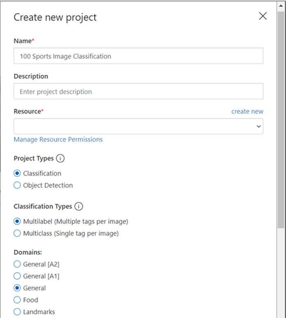Screen dimensions: 286x318
Task: Select the Landmarks domain
Action: (x=17, y=312)
